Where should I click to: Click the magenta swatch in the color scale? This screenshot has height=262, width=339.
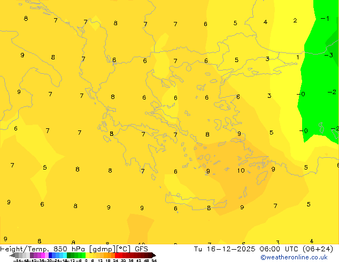pos(43,255)
